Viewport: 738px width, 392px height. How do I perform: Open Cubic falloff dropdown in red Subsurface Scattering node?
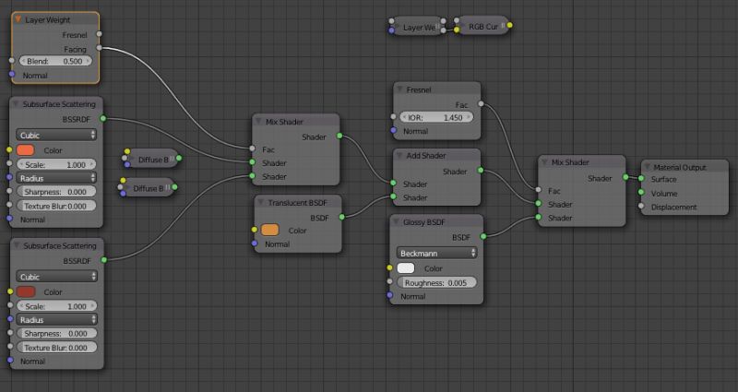tap(57, 277)
